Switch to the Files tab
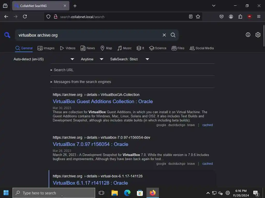The height and width of the screenshot is (198, 265). pos(178,48)
